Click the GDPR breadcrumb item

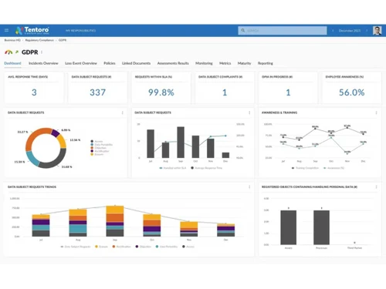click(x=63, y=40)
